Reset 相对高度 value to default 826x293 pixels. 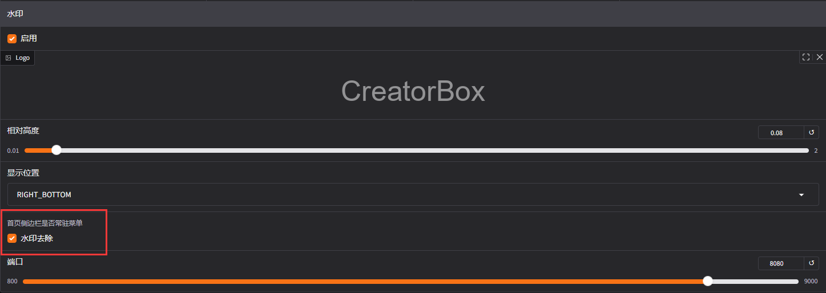click(811, 133)
